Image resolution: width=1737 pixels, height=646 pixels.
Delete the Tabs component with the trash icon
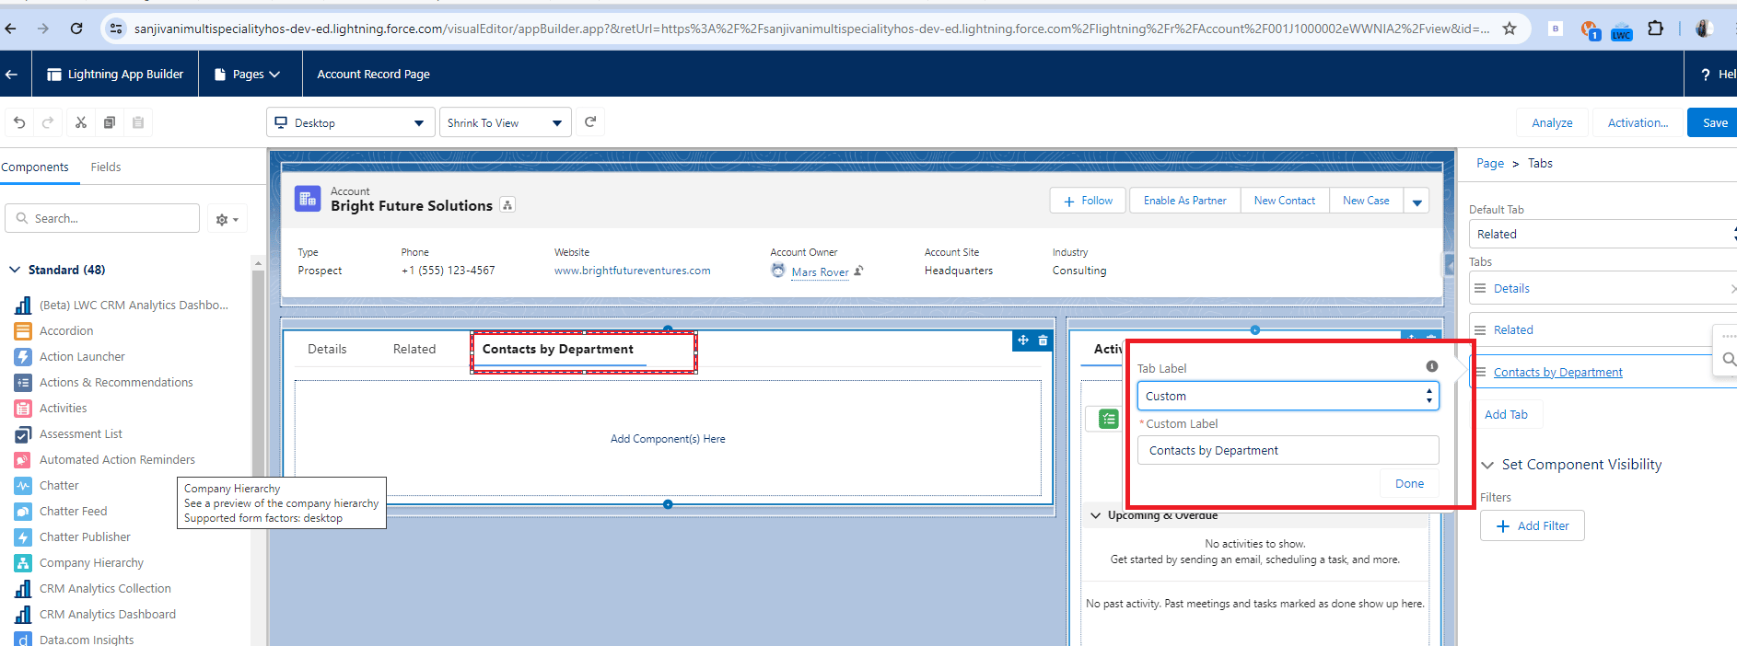[1043, 340]
